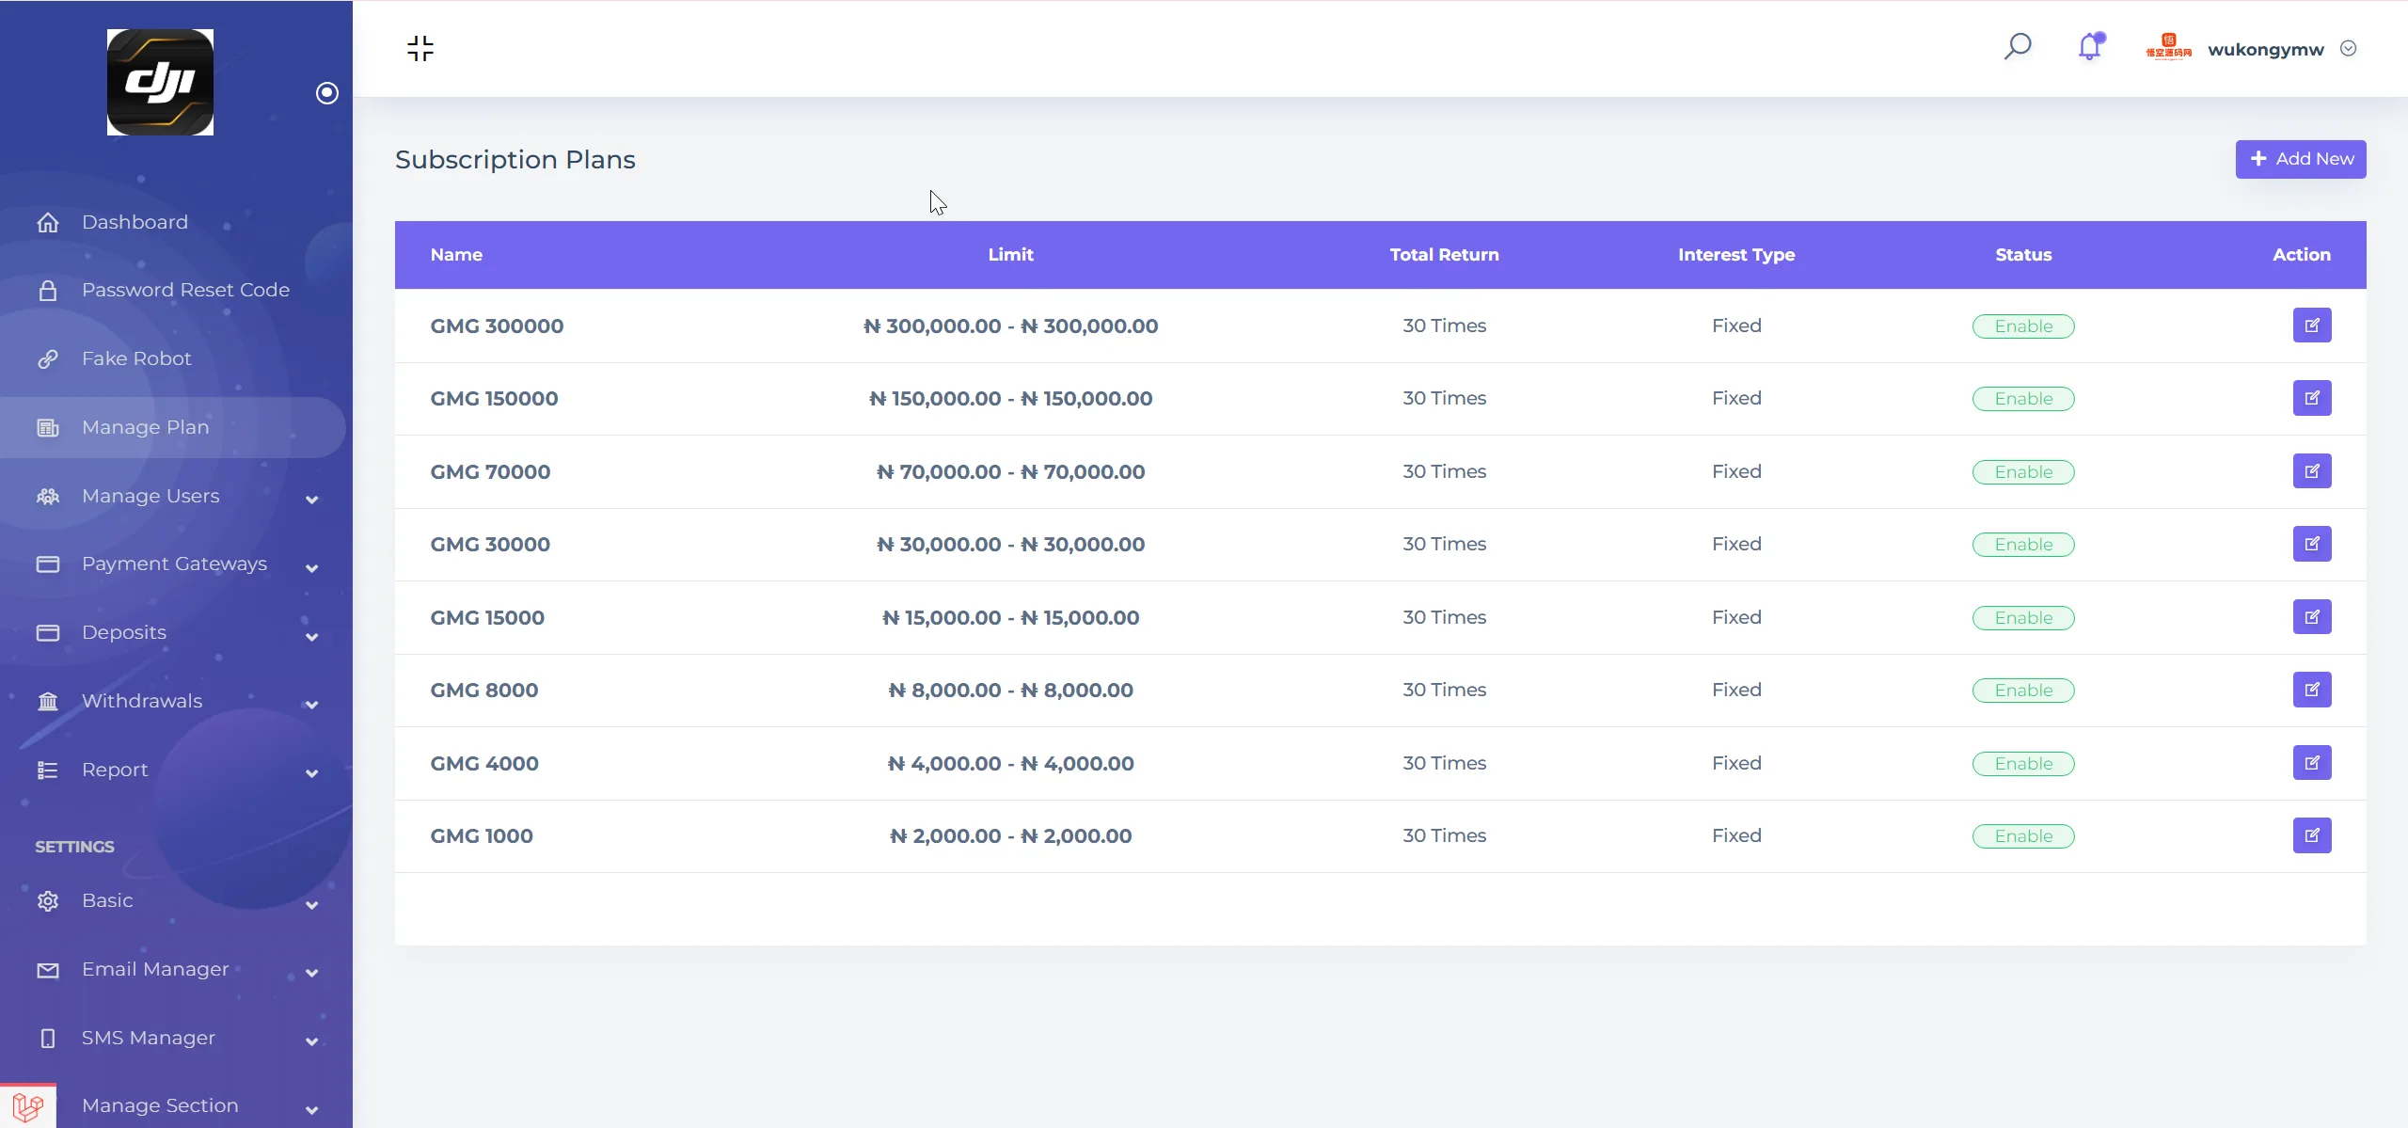Click the DJI logo in sidebar

click(x=160, y=82)
